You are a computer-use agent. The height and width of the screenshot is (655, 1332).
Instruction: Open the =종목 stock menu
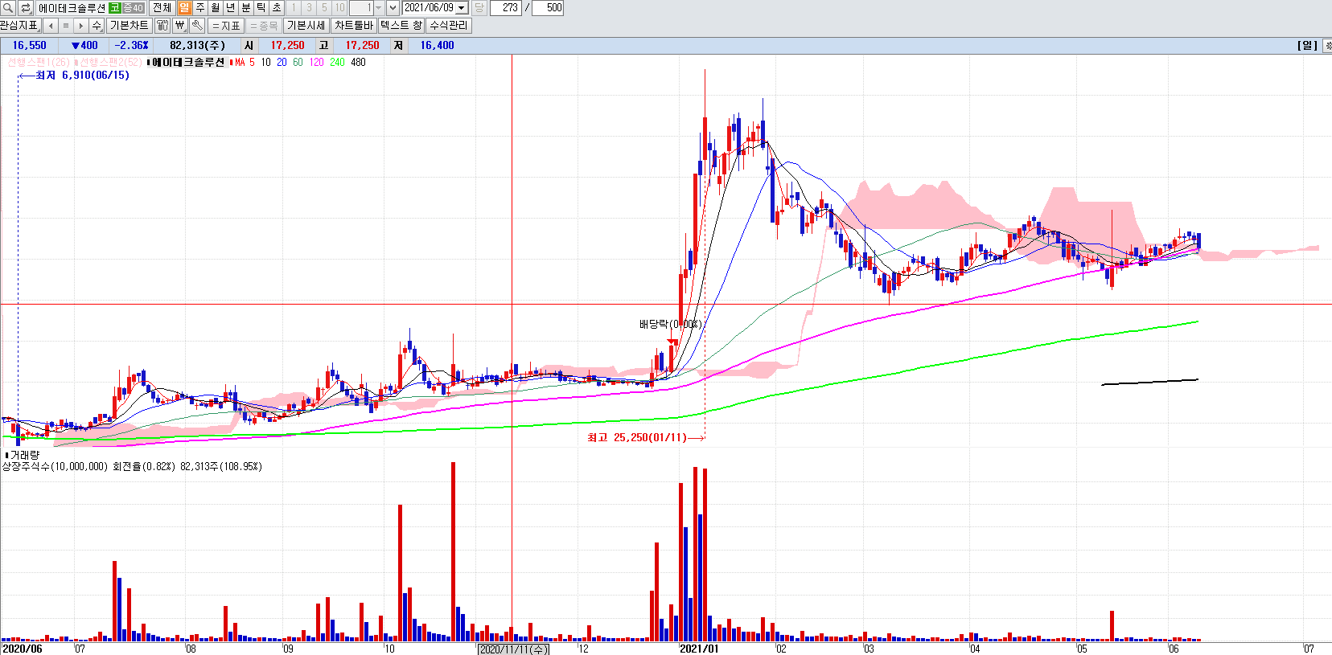click(x=264, y=26)
